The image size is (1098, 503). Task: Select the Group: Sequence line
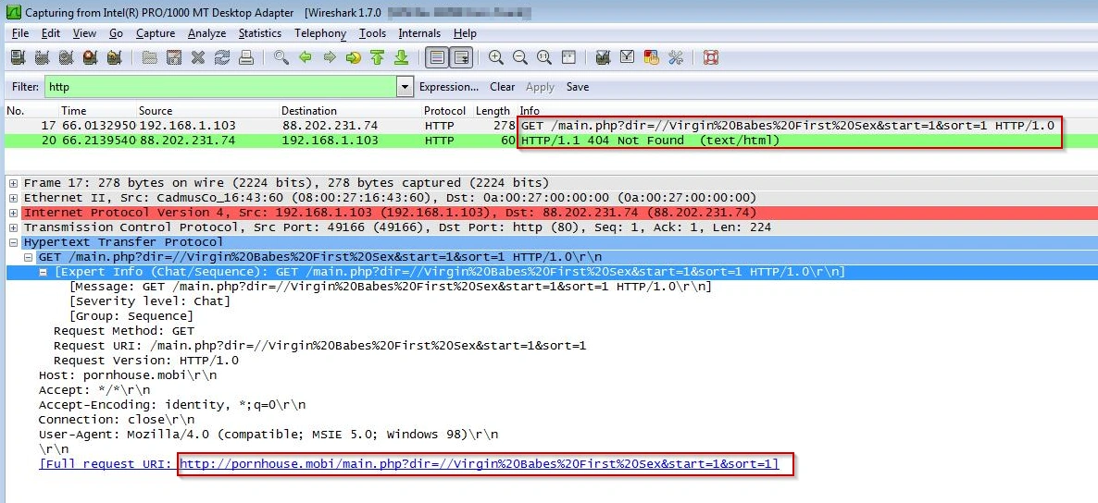(131, 316)
